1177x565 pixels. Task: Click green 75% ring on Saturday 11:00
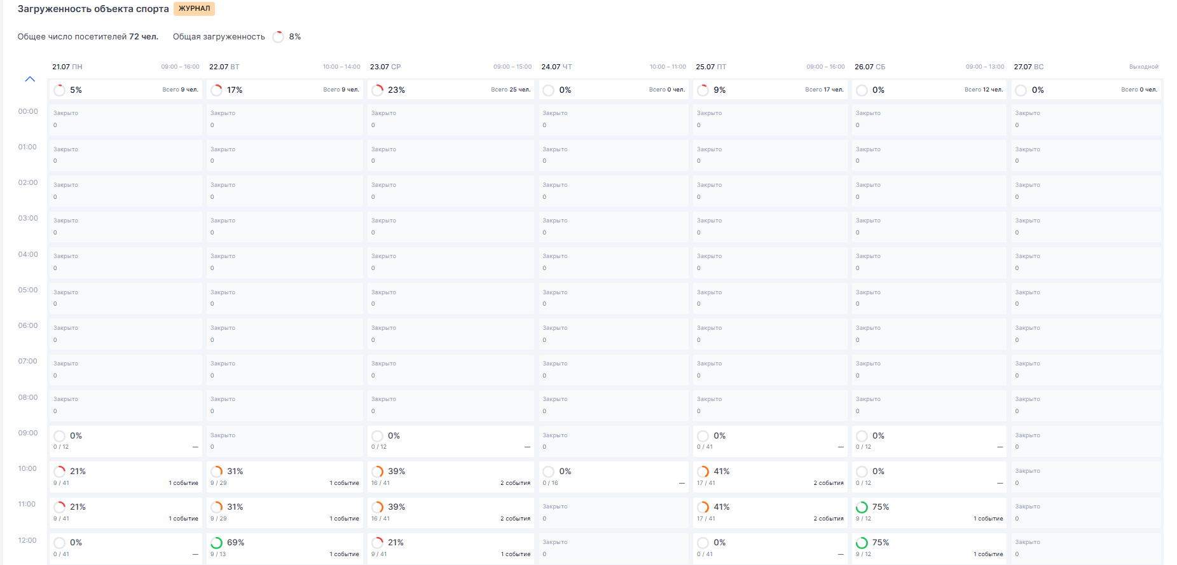(x=862, y=507)
